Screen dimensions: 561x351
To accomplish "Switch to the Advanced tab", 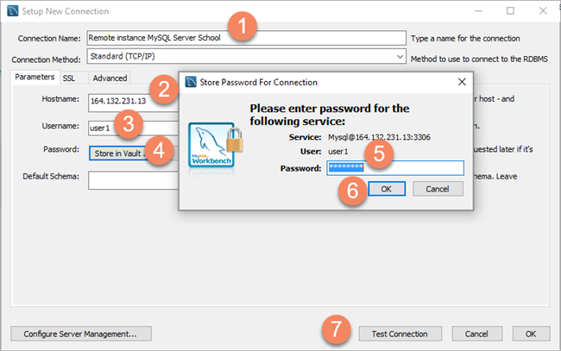I will [110, 78].
